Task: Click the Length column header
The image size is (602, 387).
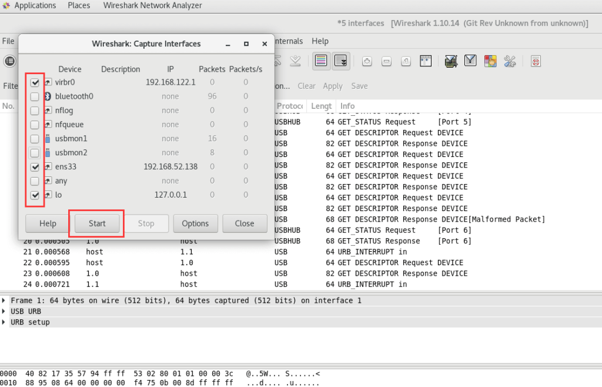Action: pos(321,106)
